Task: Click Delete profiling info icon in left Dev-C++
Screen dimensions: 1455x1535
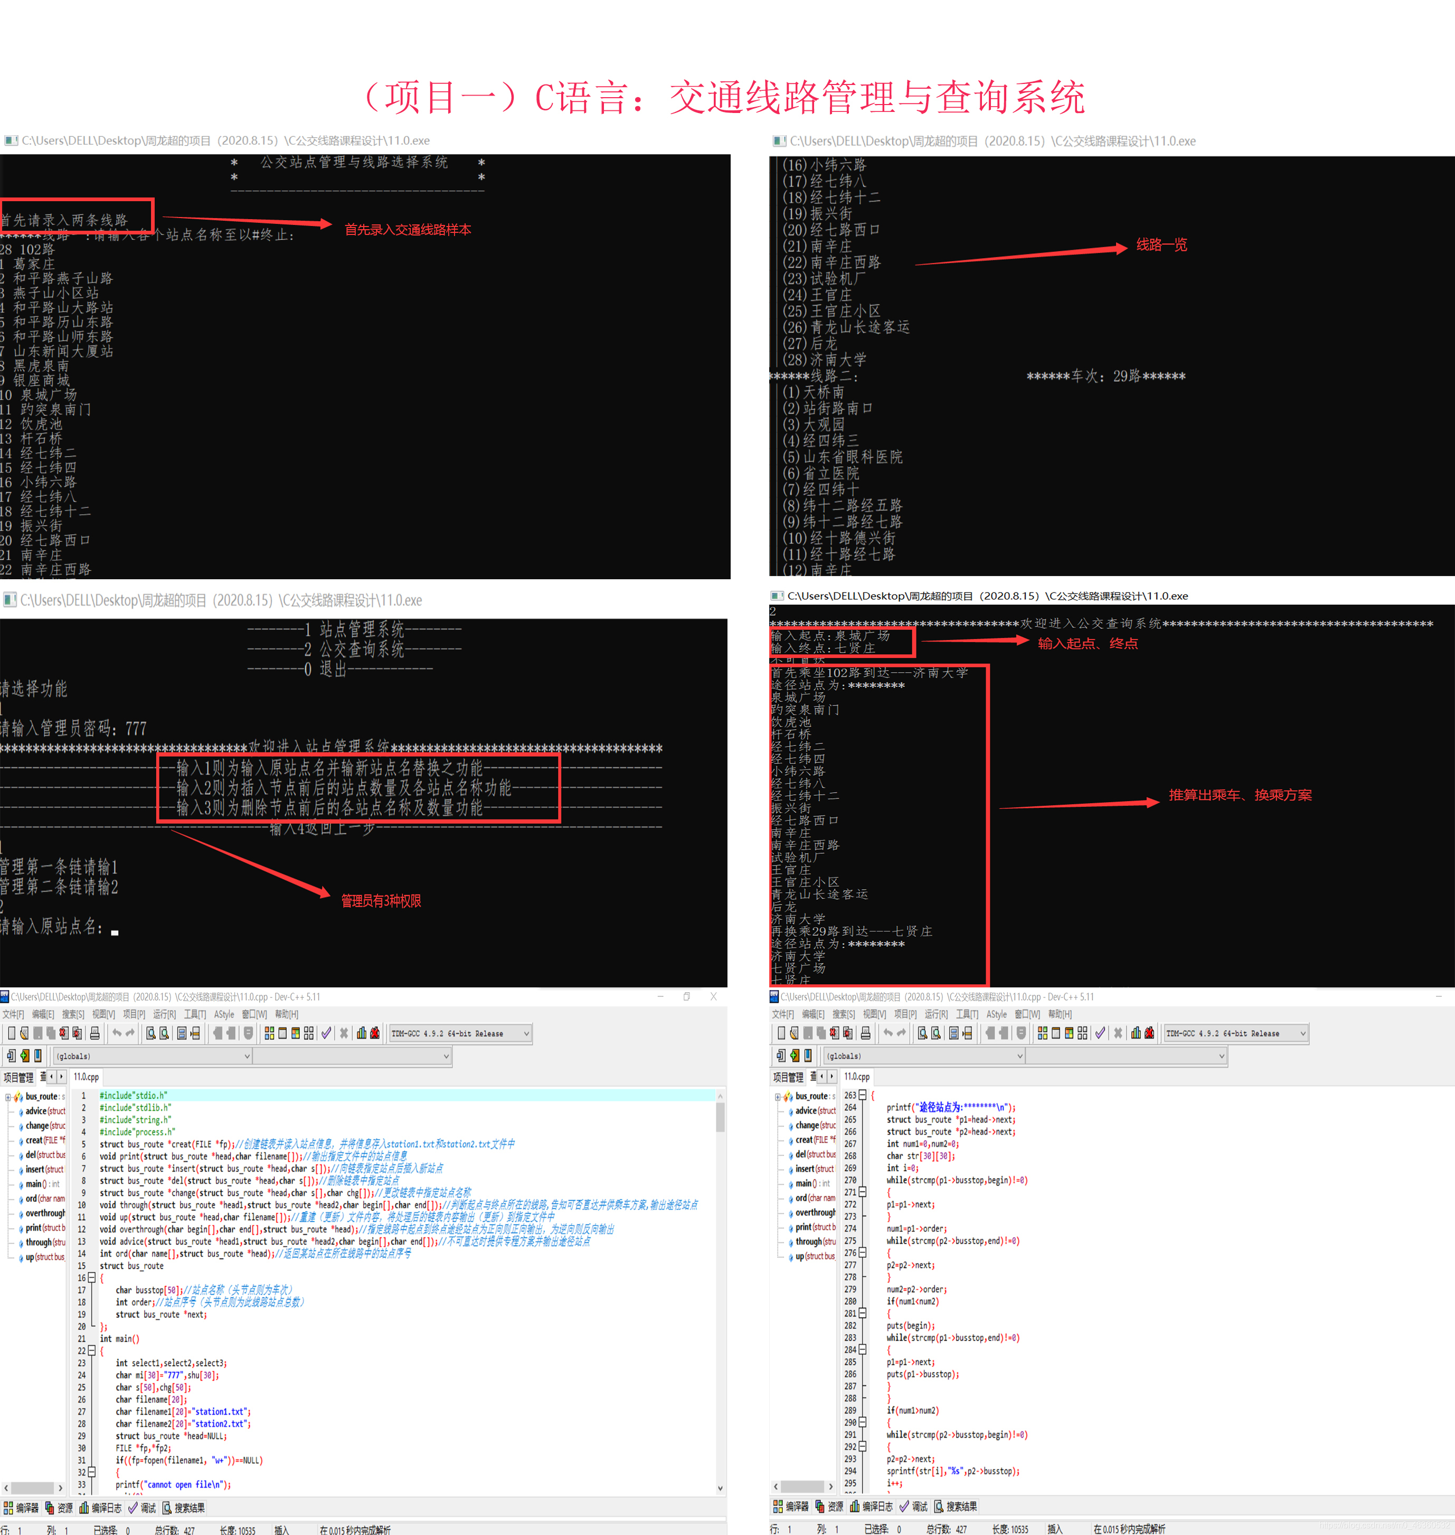Action: [375, 1033]
